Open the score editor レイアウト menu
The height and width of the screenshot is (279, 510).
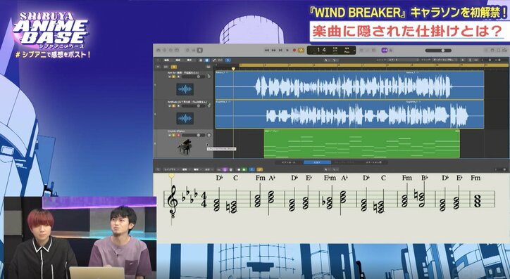tap(170, 169)
